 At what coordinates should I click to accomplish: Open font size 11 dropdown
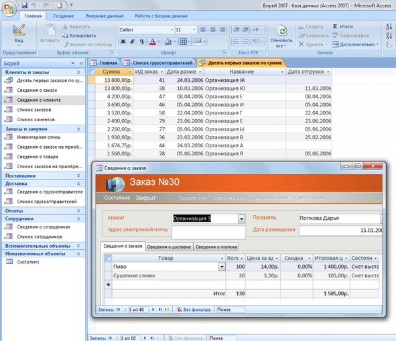click(x=194, y=29)
